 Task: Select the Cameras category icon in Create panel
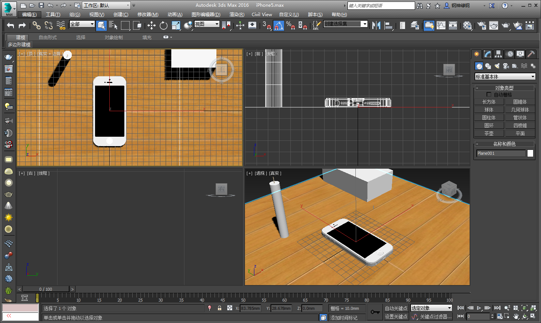point(506,66)
